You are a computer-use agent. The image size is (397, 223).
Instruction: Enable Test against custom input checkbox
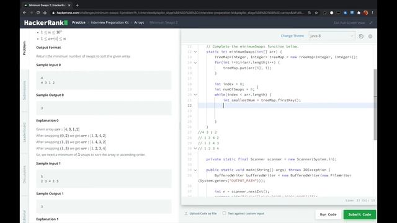point(224,213)
